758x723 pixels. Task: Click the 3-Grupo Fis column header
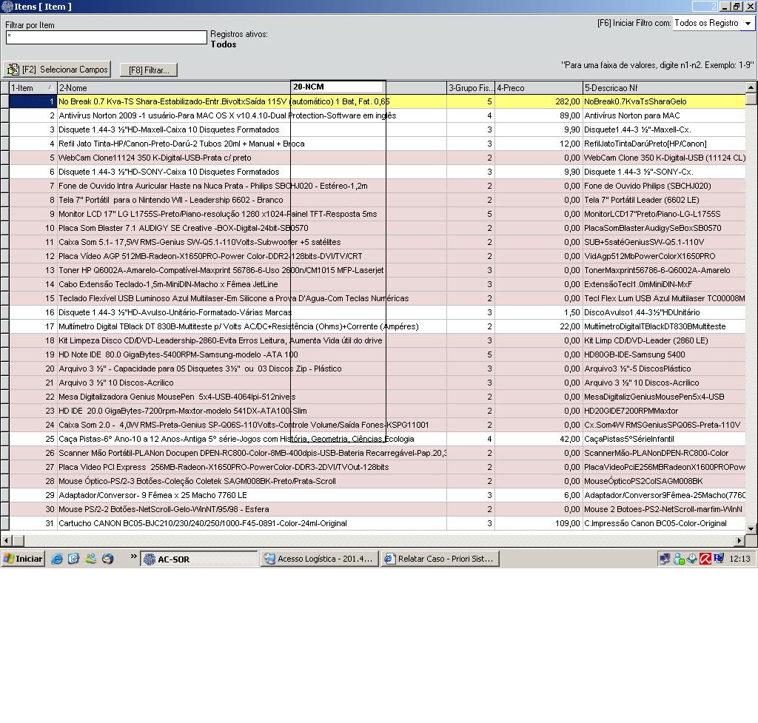tap(470, 88)
